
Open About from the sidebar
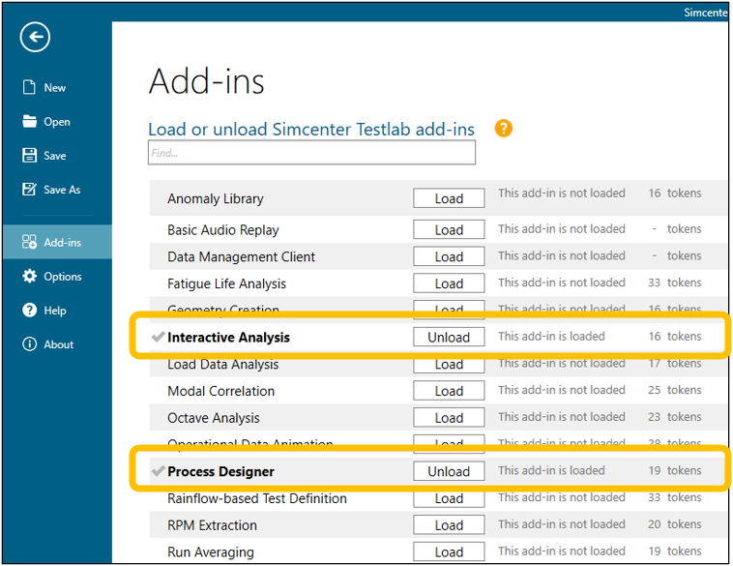coord(58,344)
